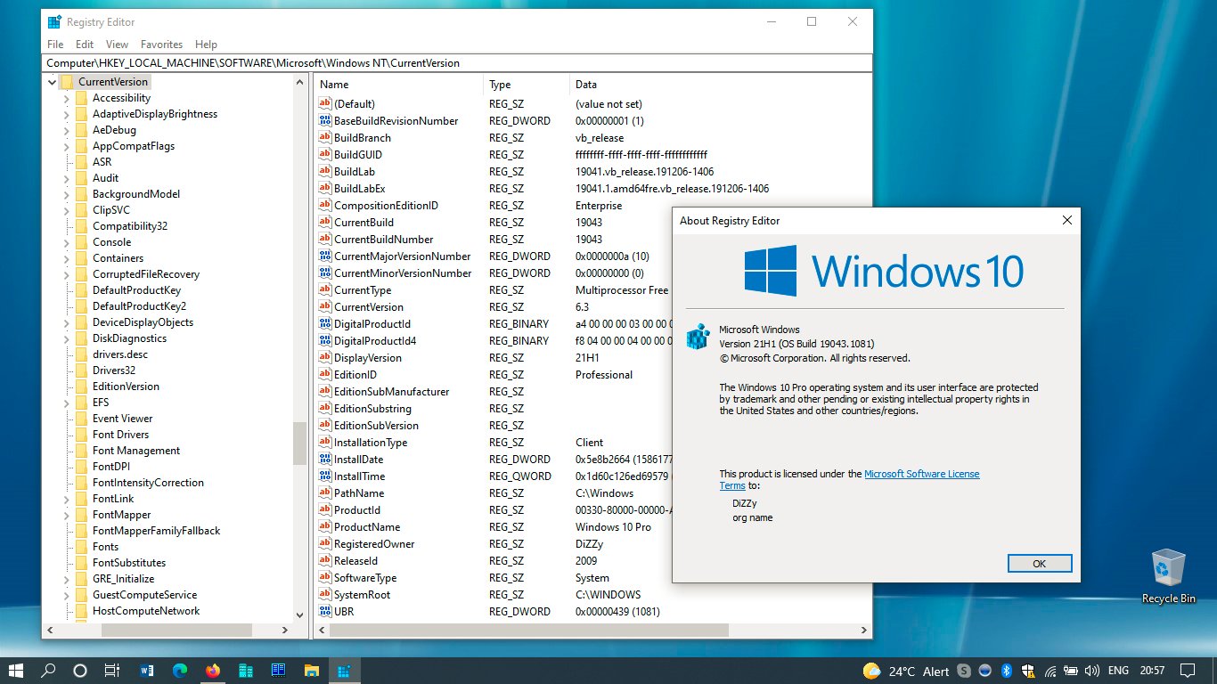This screenshot has height=684, width=1217.
Task: Select the GuestComputeService key
Action: (x=144, y=595)
